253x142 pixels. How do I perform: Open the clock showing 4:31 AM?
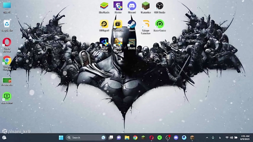pyautogui.click(x=245, y=138)
